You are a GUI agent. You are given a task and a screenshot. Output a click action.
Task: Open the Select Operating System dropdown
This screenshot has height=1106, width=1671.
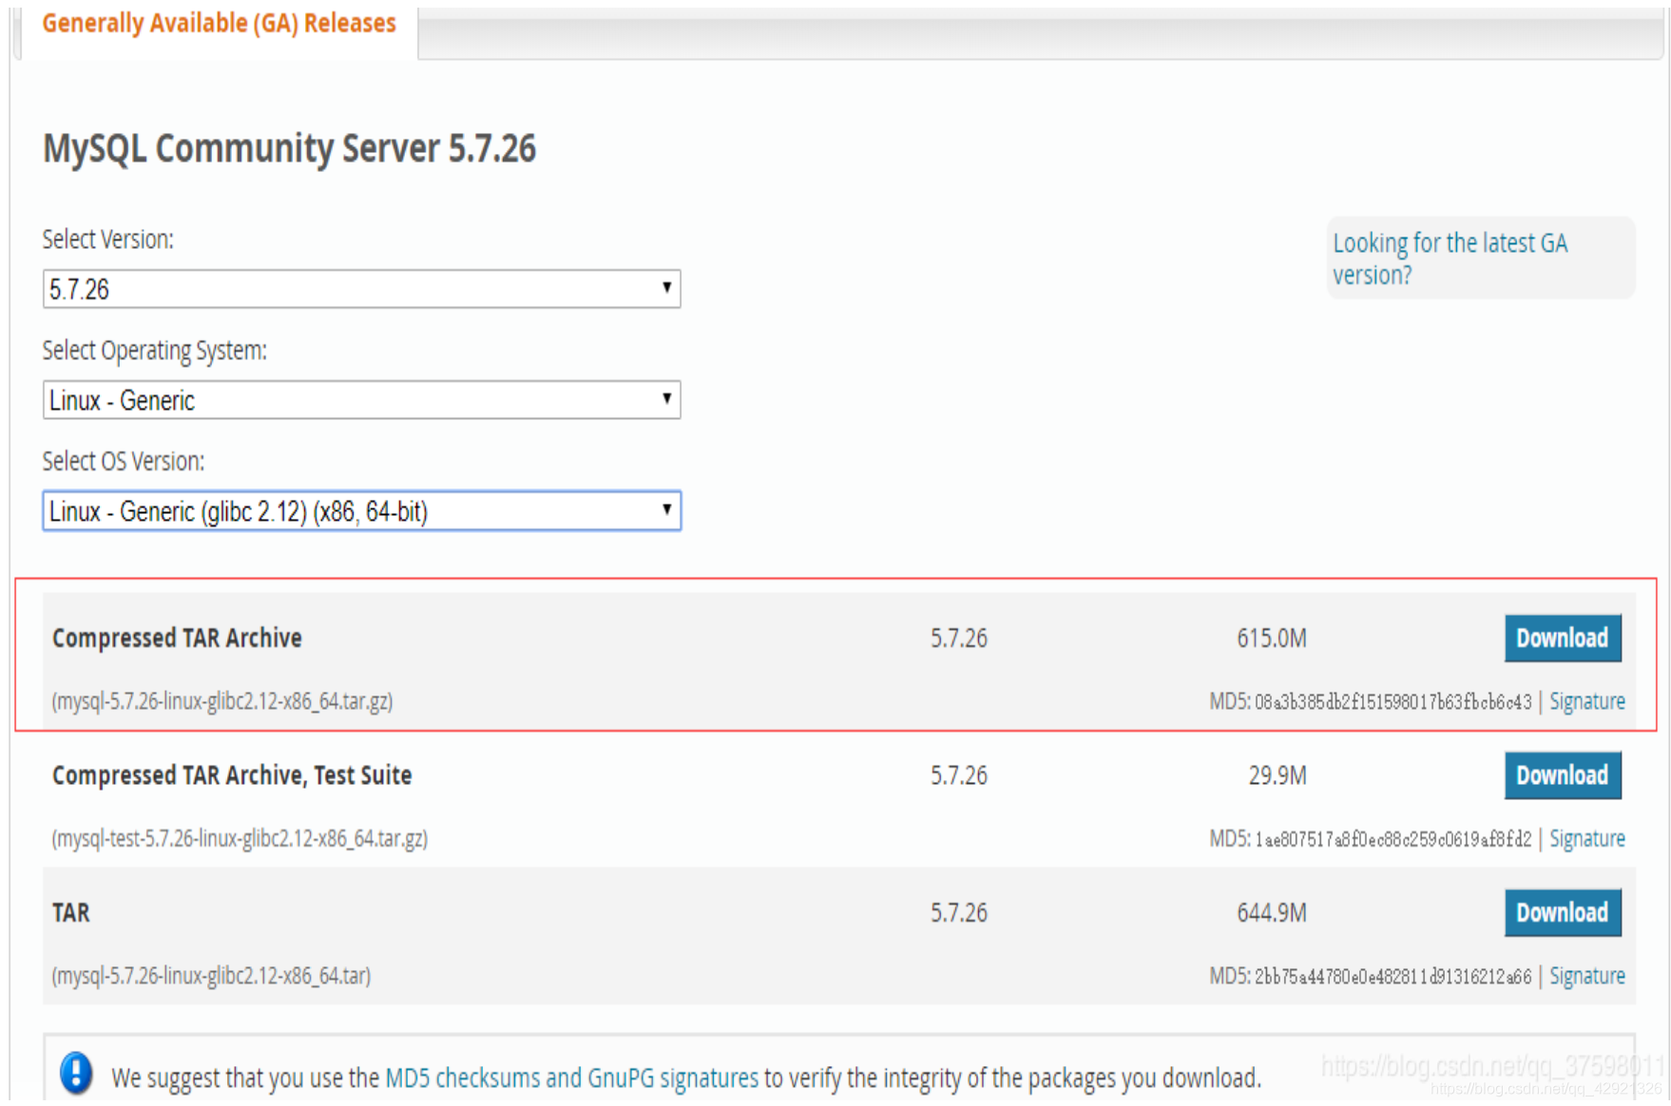tap(361, 400)
